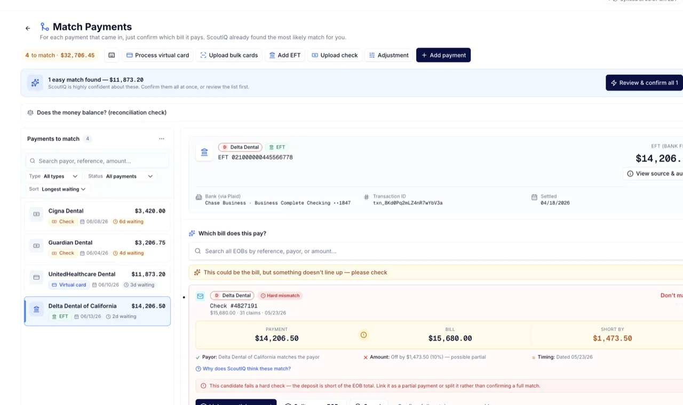The image size is (683, 405).
Task: Click View source & audit button
Action: click(653, 173)
